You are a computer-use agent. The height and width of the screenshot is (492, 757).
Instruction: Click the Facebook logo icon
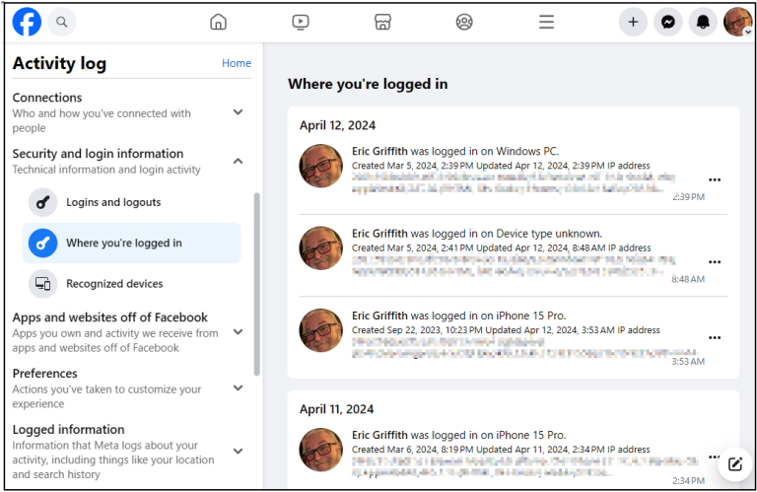[27, 22]
